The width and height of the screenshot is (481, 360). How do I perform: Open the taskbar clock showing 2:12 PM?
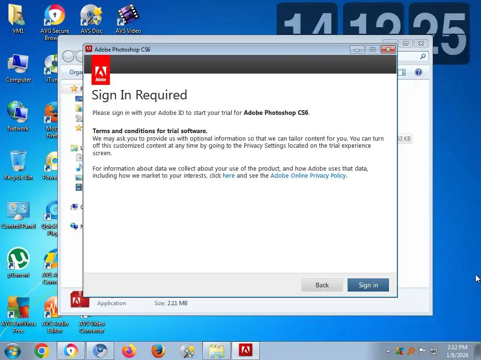pyautogui.click(x=457, y=351)
